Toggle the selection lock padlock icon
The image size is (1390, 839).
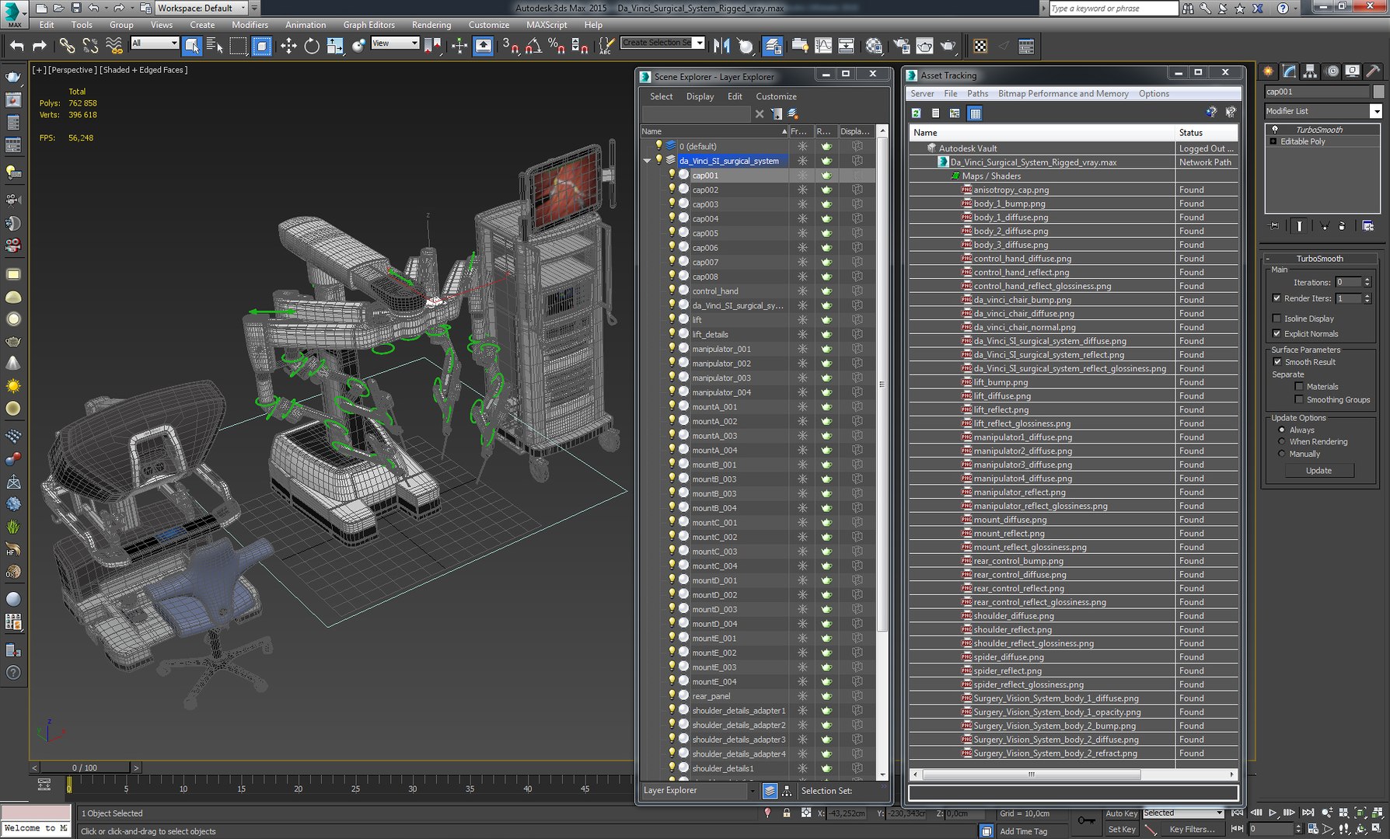(787, 813)
